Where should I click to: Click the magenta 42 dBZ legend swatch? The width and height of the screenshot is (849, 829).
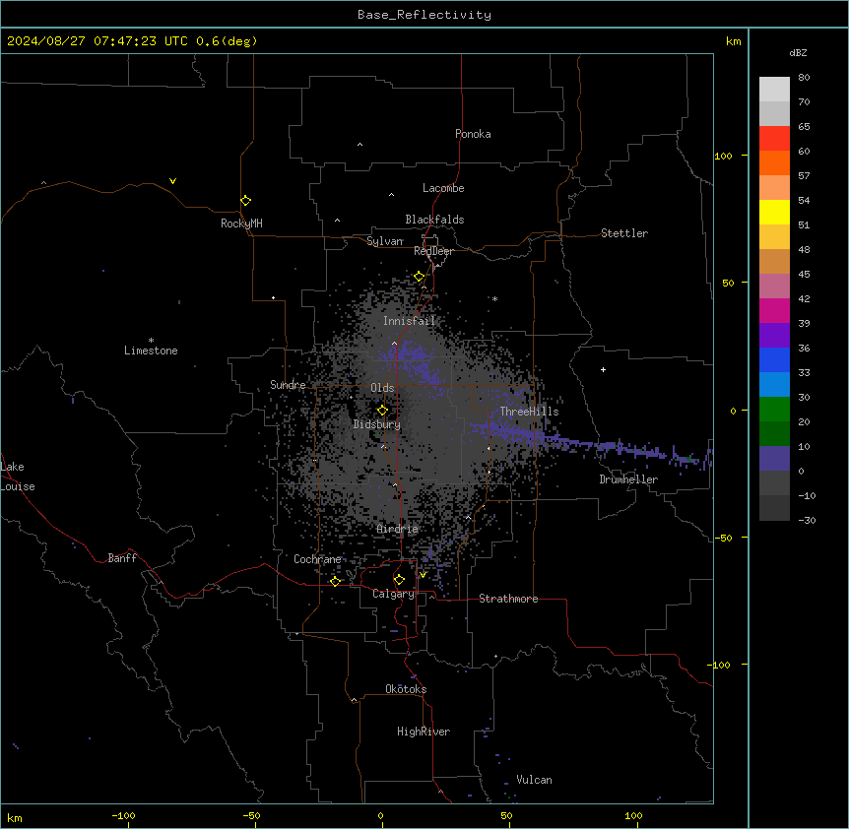774,310
